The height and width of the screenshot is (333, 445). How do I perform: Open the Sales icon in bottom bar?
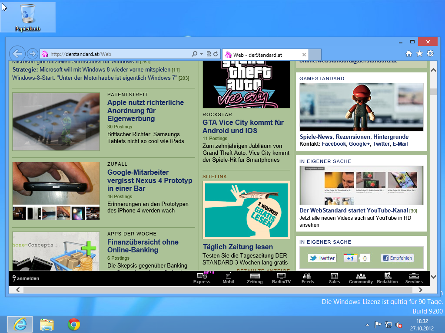(x=334, y=278)
